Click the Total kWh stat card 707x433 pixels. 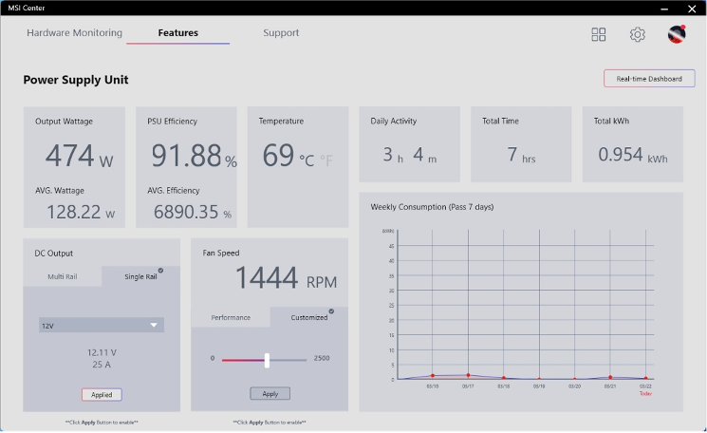631,143
